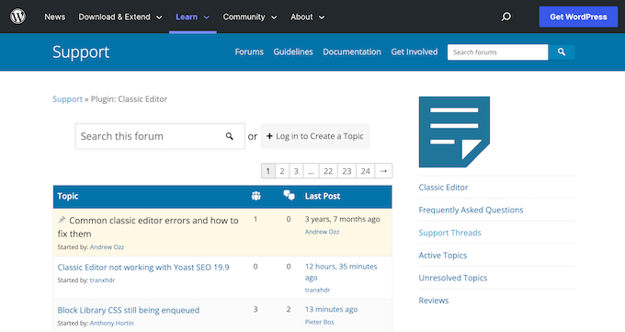Click the Topic column header
The height and width of the screenshot is (332, 625).
[68, 196]
